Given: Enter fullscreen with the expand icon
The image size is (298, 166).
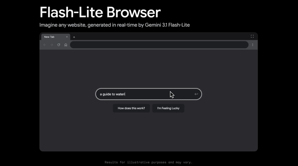Looking at the screenshot, I should click(x=252, y=36).
